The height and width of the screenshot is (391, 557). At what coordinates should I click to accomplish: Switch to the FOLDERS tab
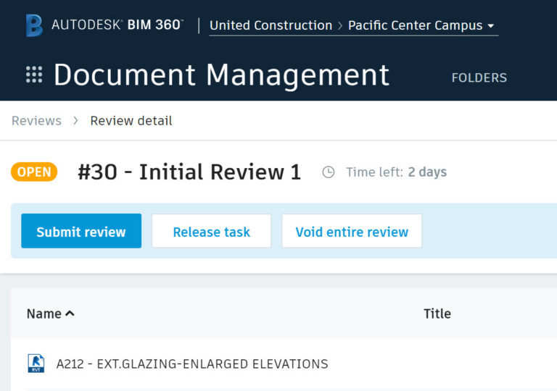tap(479, 77)
